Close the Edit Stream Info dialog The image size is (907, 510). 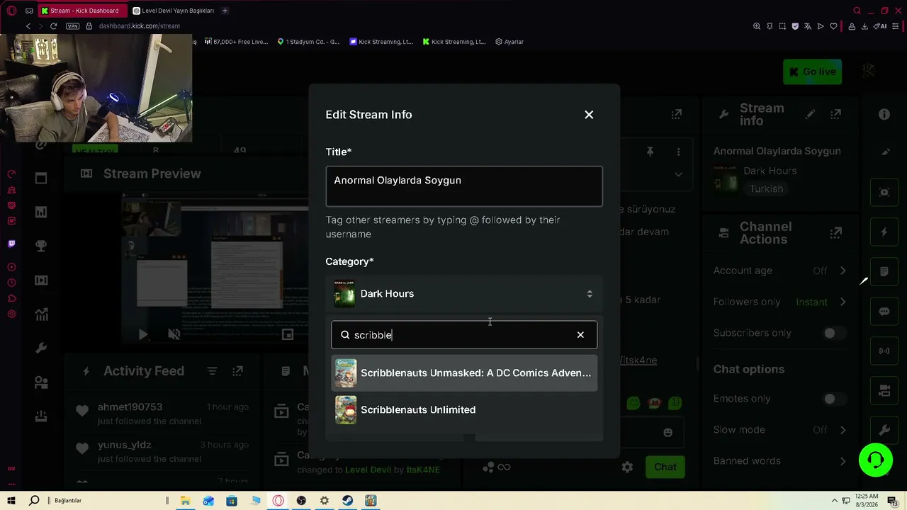pyautogui.click(x=589, y=115)
